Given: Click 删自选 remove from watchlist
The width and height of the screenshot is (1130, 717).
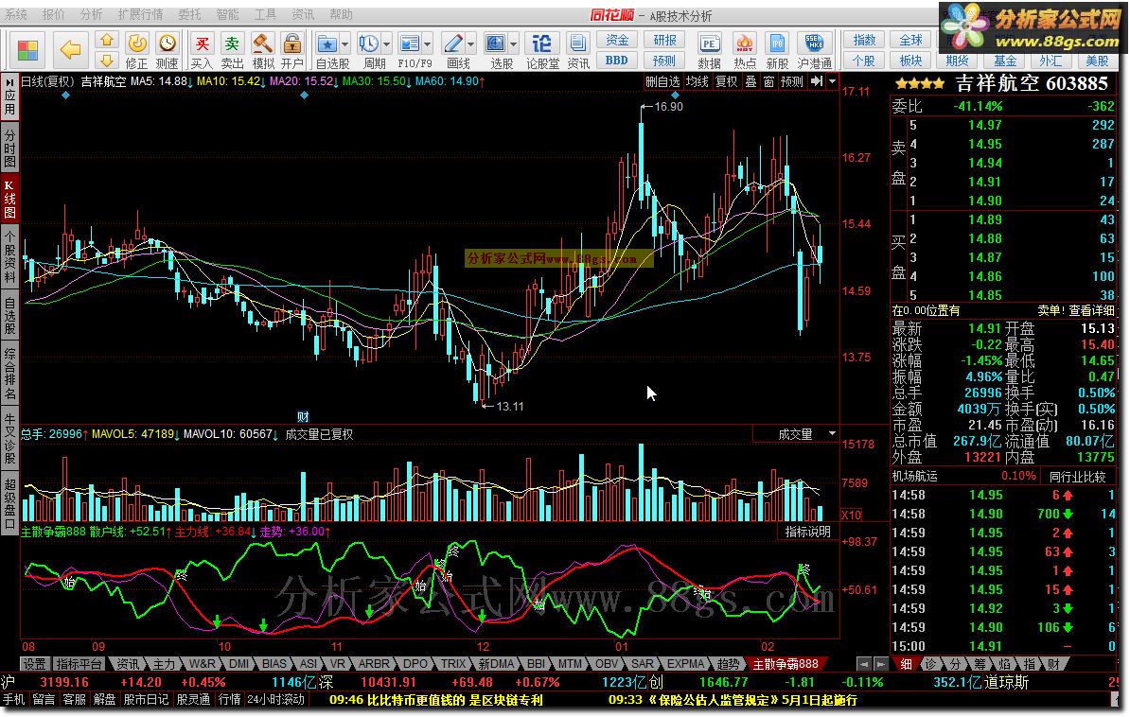Looking at the screenshot, I should pos(662,81).
